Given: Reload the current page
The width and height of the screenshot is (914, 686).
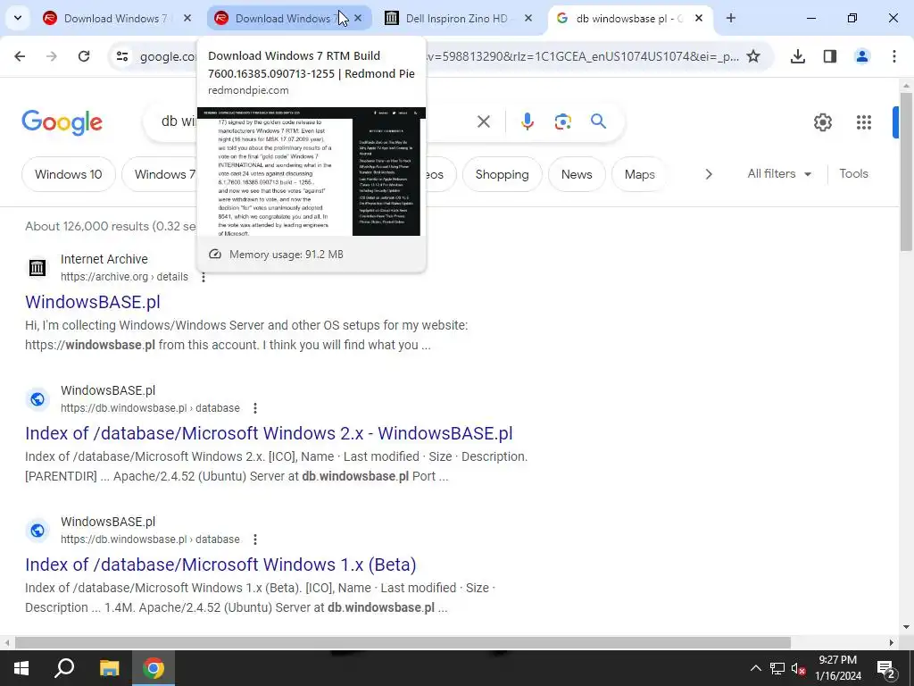Looking at the screenshot, I should point(84,56).
